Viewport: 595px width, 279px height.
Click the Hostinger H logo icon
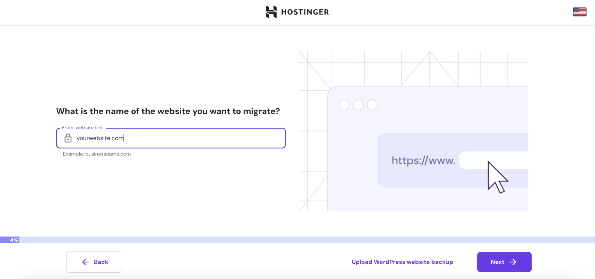(x=271, y=12)
